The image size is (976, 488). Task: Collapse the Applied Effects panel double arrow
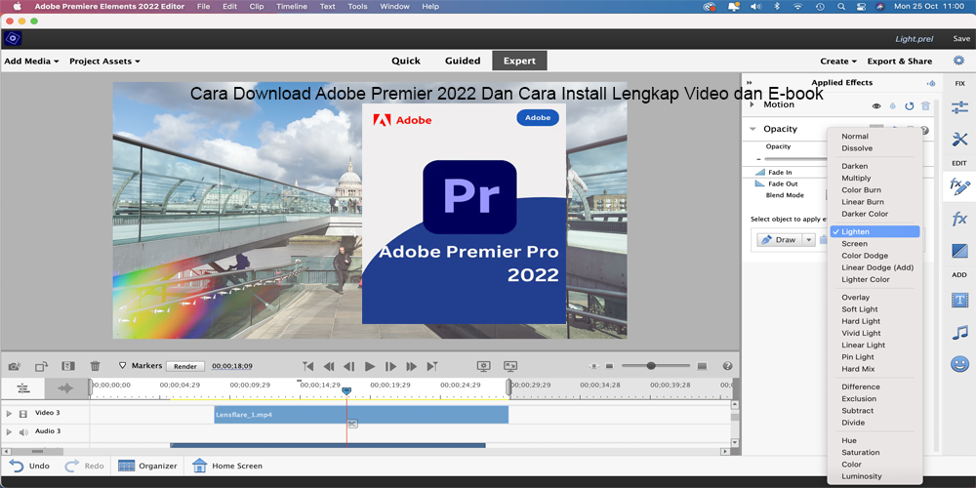pyautogui.click(x=750, y=83)
